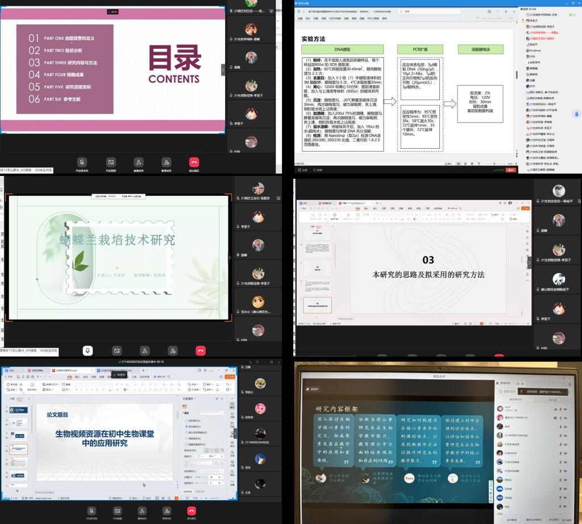Select the 图片或纹理填充 radio option
The height and width of the screenshot is (524, 582).
click(x=186, y=433)
